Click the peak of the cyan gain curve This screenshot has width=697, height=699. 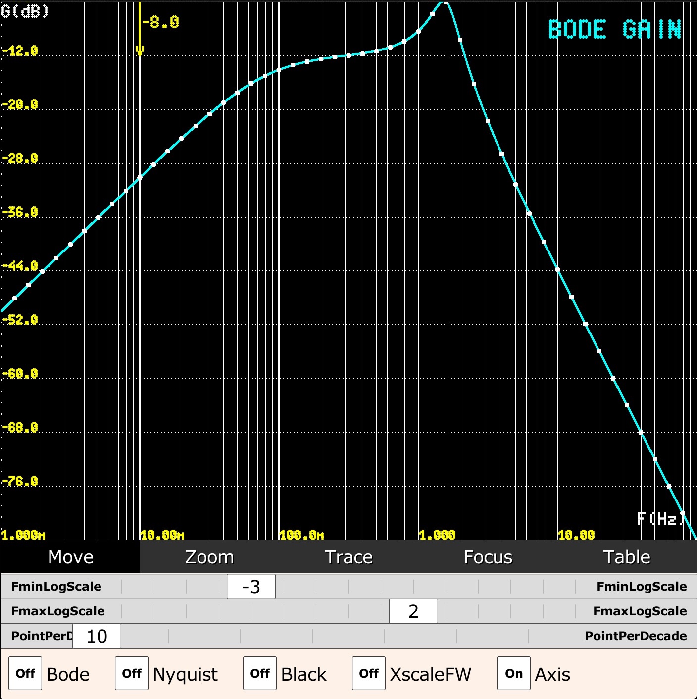coord(445,3)
